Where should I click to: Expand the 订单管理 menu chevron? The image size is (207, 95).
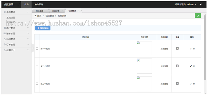point(28,44)
